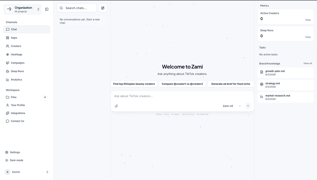This screenshot has width=317, height=180.
Task: Collapse the sidebar with the panel icon
Action: pyautogui.click(x=47, y=9)
